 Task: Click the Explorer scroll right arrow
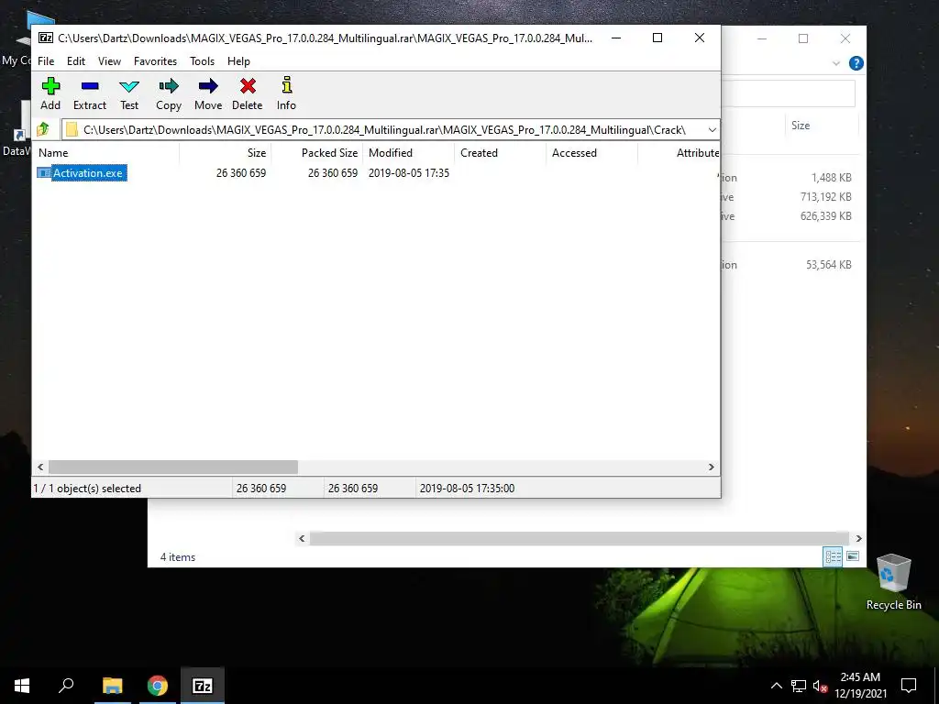pyautogui.click(x=858, y=538)
